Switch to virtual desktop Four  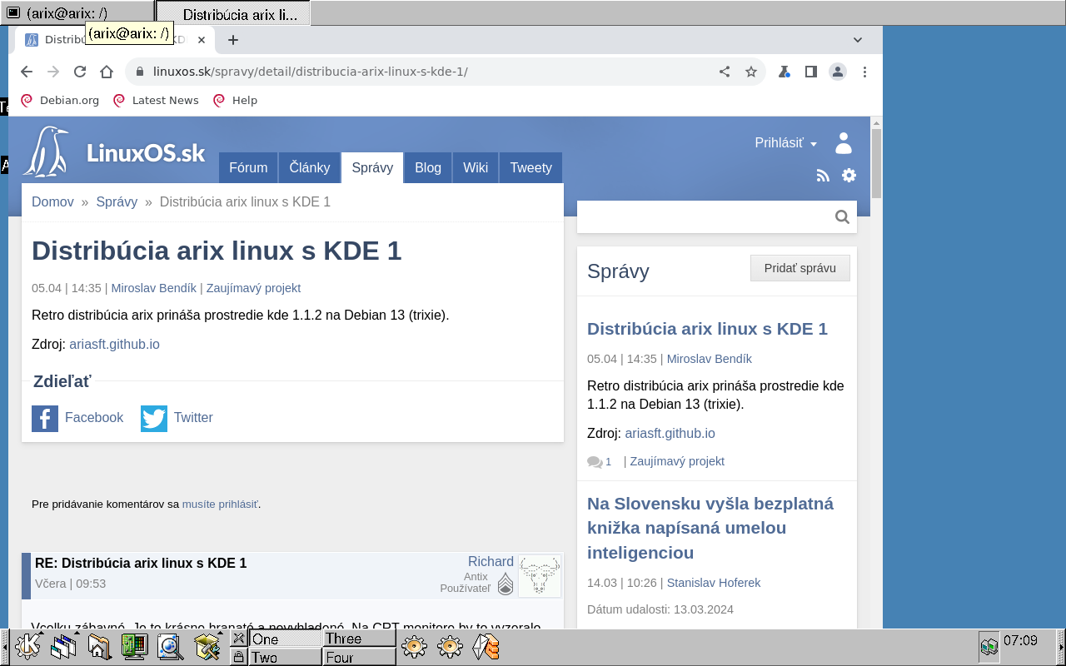[x=360, y=657]
